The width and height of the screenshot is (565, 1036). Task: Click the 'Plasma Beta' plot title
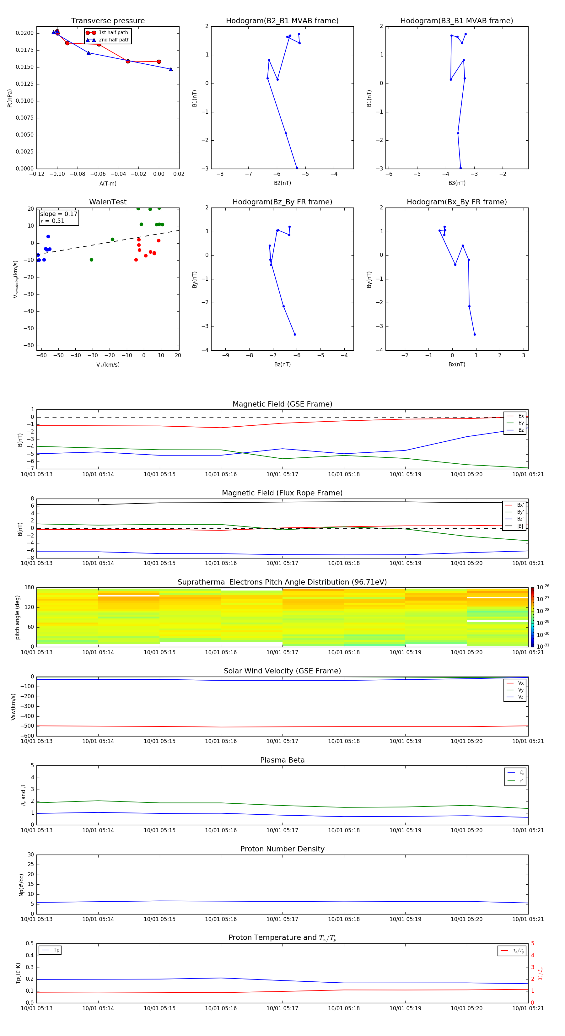coord(282,760)
